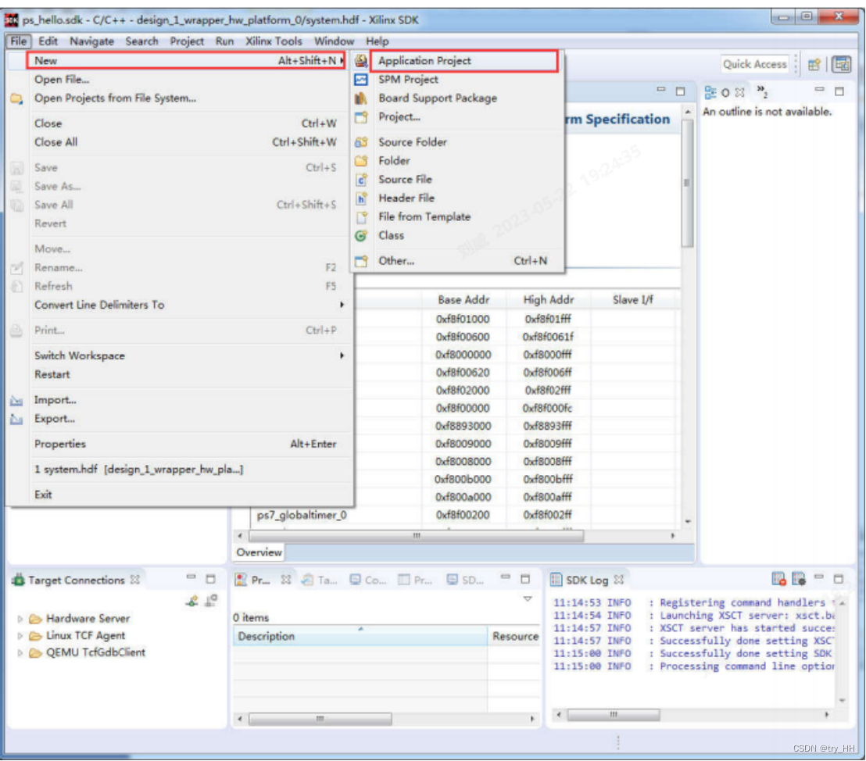The height and width of the screenshot is (761, 866).
Task: Click the Source File entry
Action: click(x=405, y=180)
